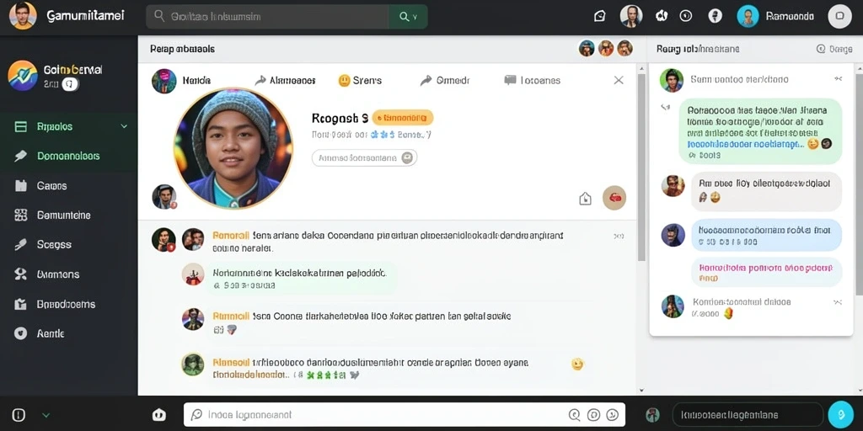
Task: Close the profile panel with X
Action: pyautogui.click(x=619, y=80)
